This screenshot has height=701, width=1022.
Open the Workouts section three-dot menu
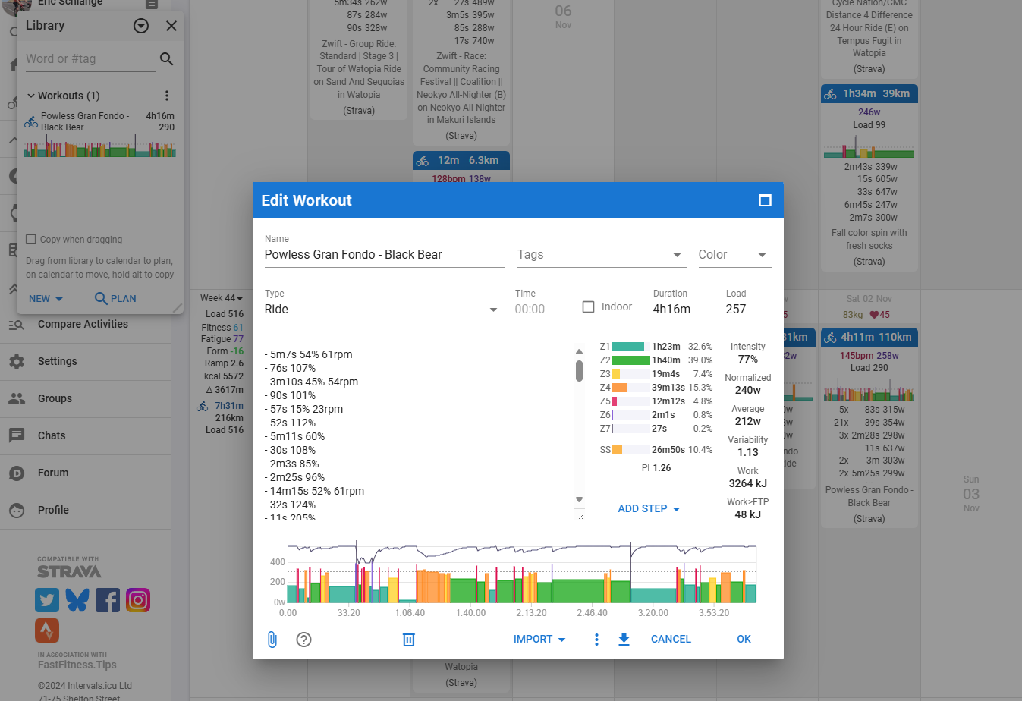click(165, 95)
